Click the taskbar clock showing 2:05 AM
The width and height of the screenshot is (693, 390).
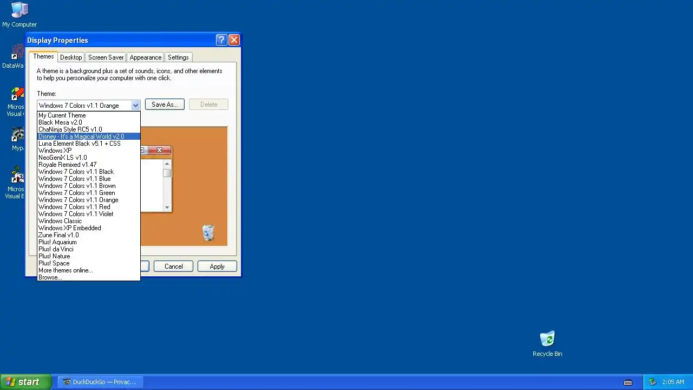673,382
